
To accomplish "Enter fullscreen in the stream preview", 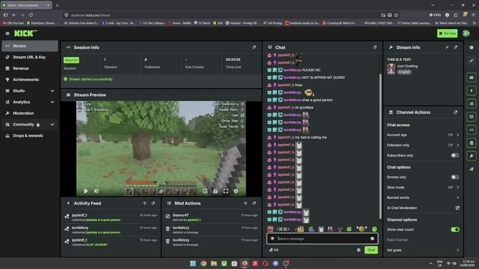I will coord(226,191).
